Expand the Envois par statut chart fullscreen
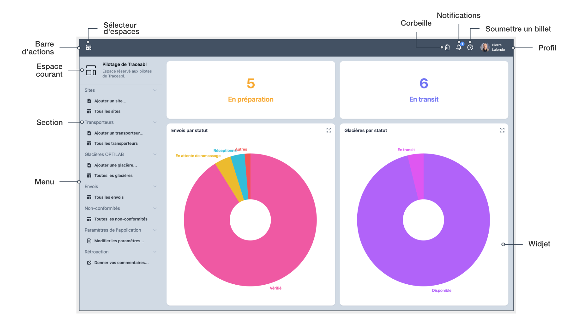 [x=329, y=130]
